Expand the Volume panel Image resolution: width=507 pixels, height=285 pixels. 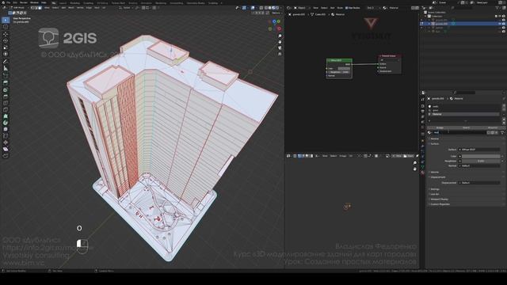coord(434,173)
